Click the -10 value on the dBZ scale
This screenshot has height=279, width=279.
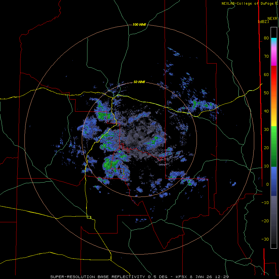click(x=265, y=203)
